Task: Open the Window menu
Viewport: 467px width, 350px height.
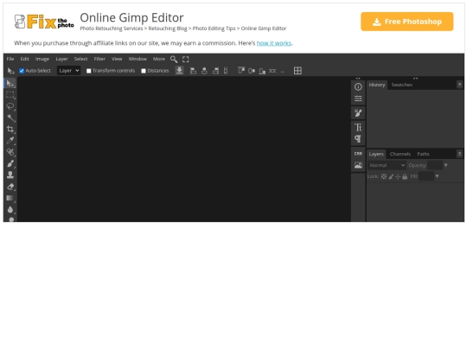Action: click(138, 59)
